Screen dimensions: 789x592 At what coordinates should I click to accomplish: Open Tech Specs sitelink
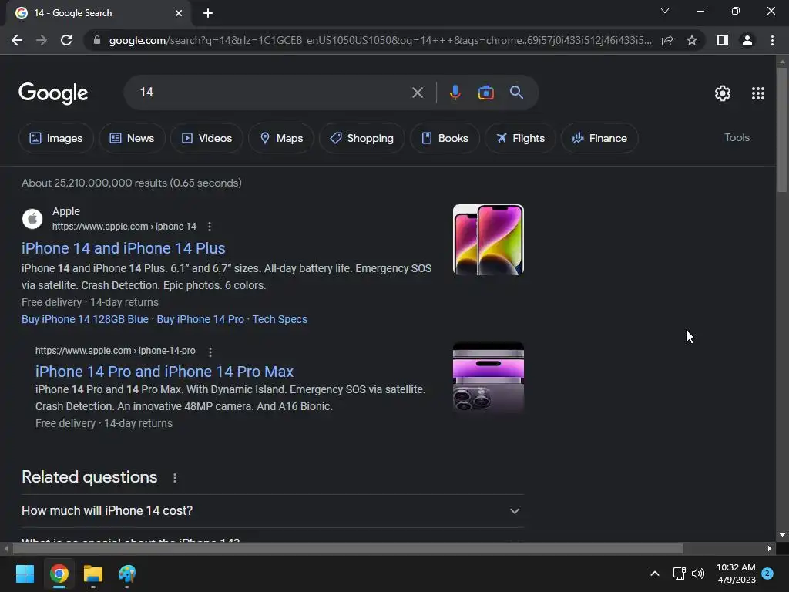pos(280,319)
